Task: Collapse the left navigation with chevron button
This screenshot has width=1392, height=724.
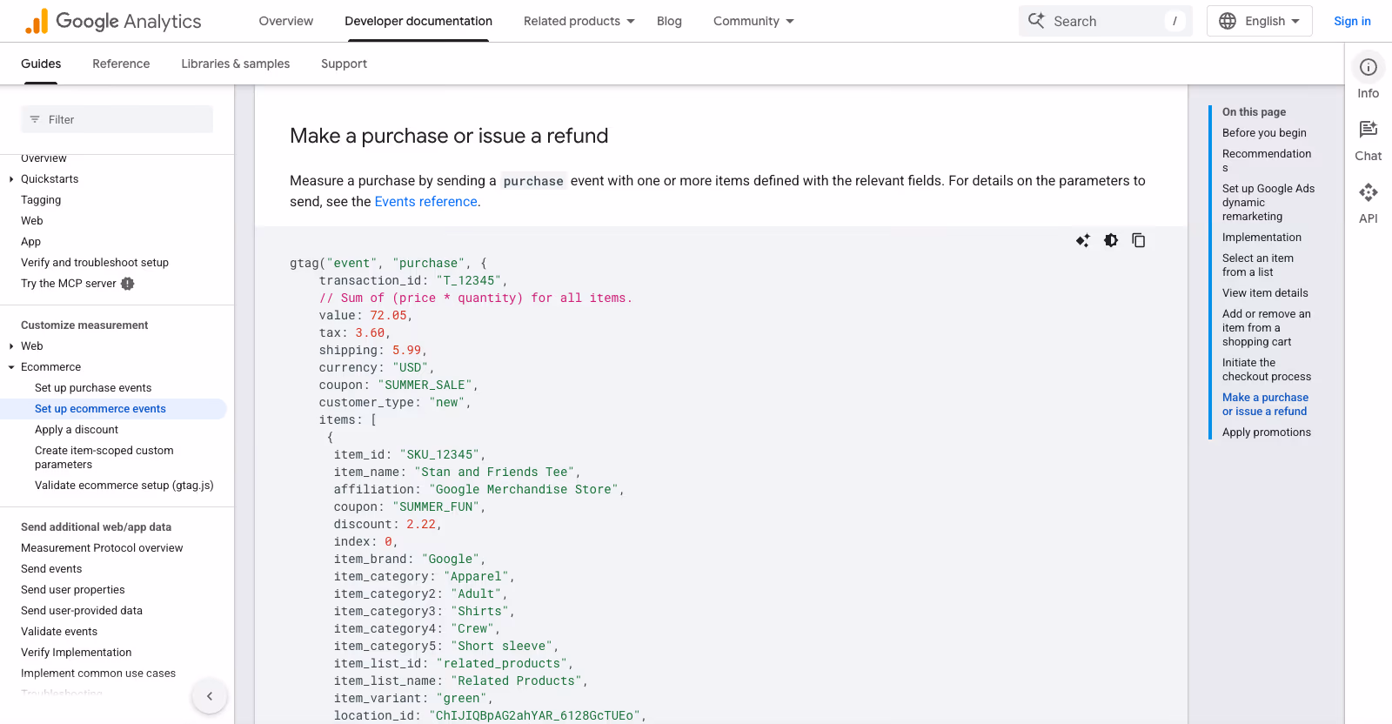Action: [210, 696]
